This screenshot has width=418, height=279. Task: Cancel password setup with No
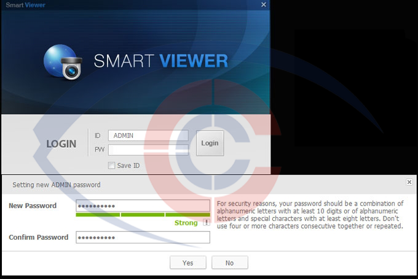[229, 263]
